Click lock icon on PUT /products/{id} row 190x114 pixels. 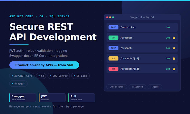pyautogui.click(x=174, y=59)
